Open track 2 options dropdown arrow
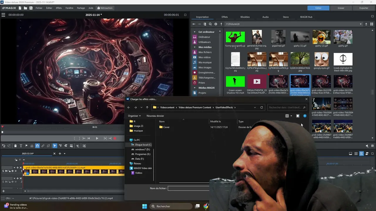Screen dimensions: 376x211 coord(14,178)
